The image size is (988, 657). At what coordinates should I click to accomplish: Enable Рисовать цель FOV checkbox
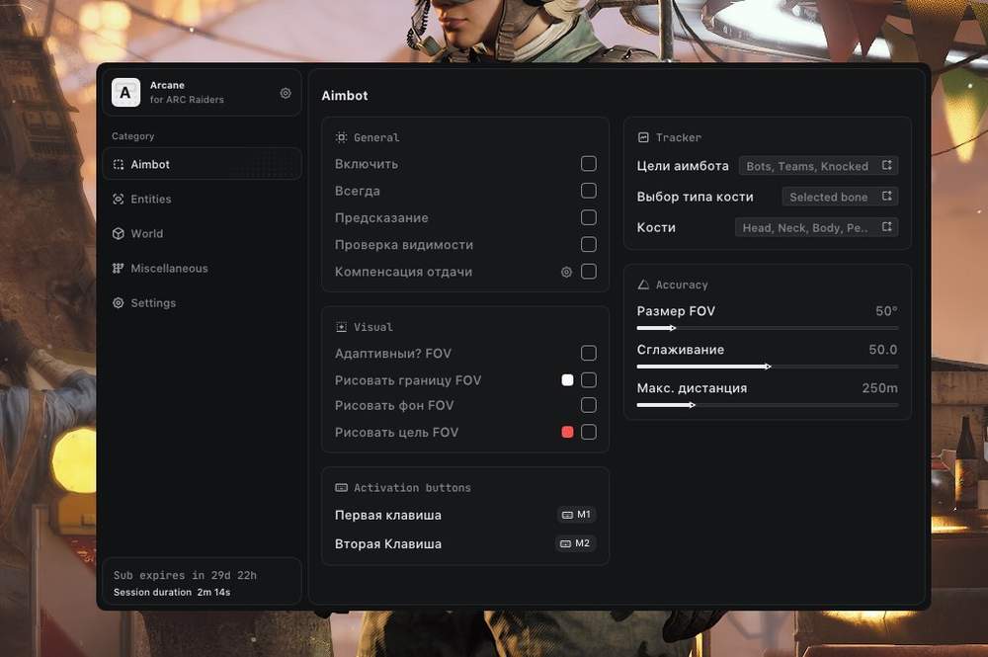(x=589, y=432)
